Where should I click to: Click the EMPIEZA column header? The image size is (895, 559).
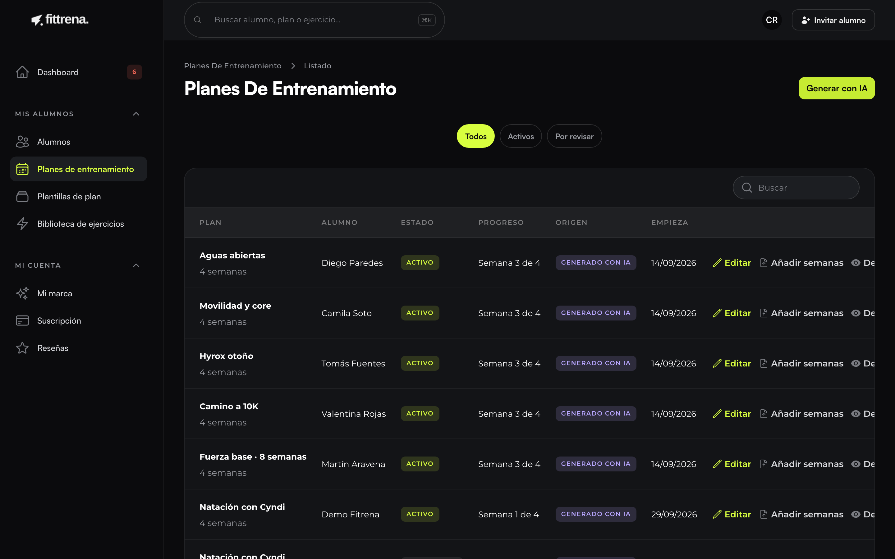coord(670,223)
